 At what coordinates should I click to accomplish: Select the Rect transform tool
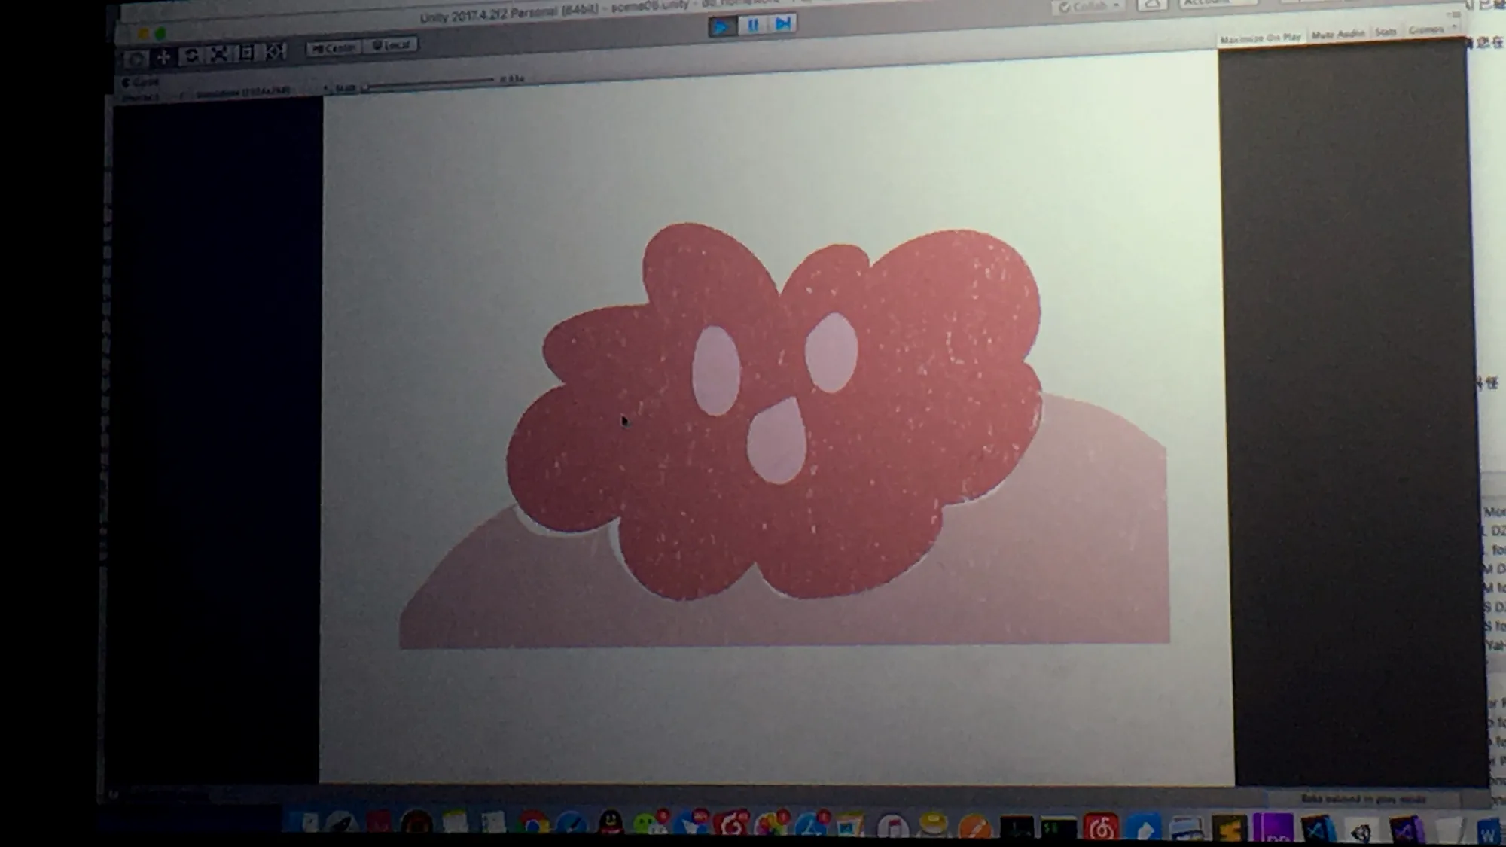(246, 53)
